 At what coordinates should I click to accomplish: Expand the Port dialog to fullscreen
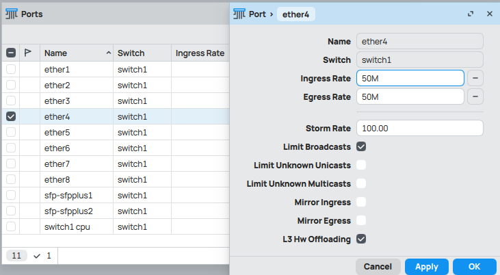(x=471, y=14)
